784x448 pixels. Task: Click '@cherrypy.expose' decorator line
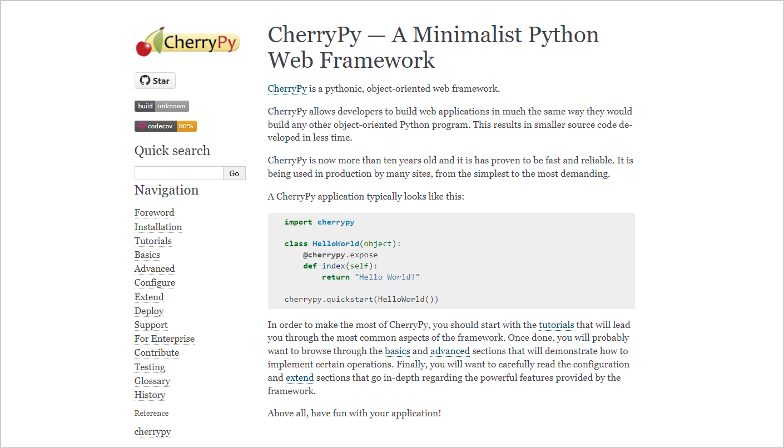[x=340, y=255]
